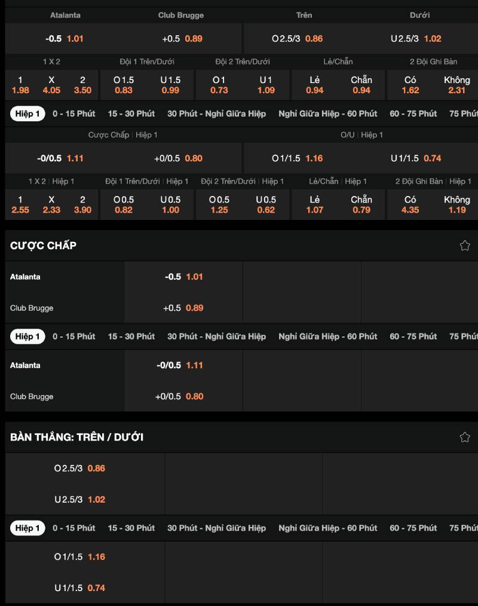
Task: Favorite the CƯỢC CHẤP section star
Action: tap(464, 246)
